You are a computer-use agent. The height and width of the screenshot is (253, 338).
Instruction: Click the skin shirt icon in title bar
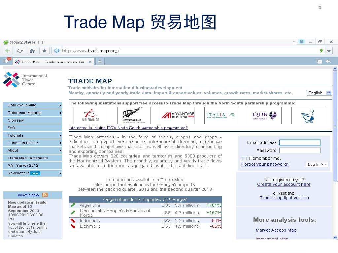[301, 42]
